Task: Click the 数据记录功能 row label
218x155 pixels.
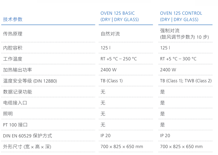Action: pos(17,92)
